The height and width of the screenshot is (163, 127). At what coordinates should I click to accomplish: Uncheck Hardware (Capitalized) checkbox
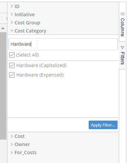(x=12, y=65)
